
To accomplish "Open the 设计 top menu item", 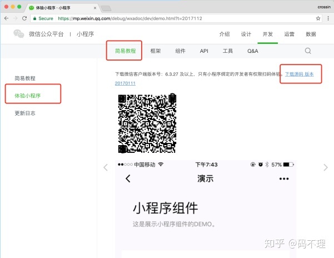I will tap(246, 34).
